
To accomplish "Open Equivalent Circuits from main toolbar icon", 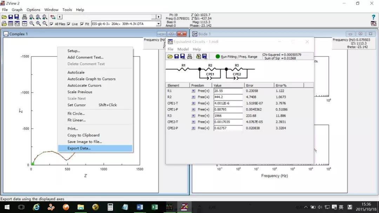I will pos(17,23).
